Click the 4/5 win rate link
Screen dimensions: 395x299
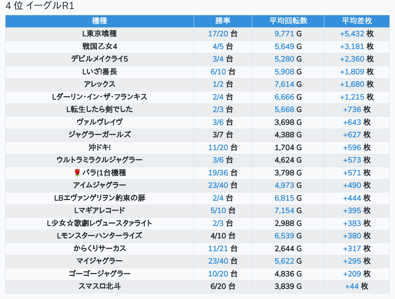[x=218, y=46]
